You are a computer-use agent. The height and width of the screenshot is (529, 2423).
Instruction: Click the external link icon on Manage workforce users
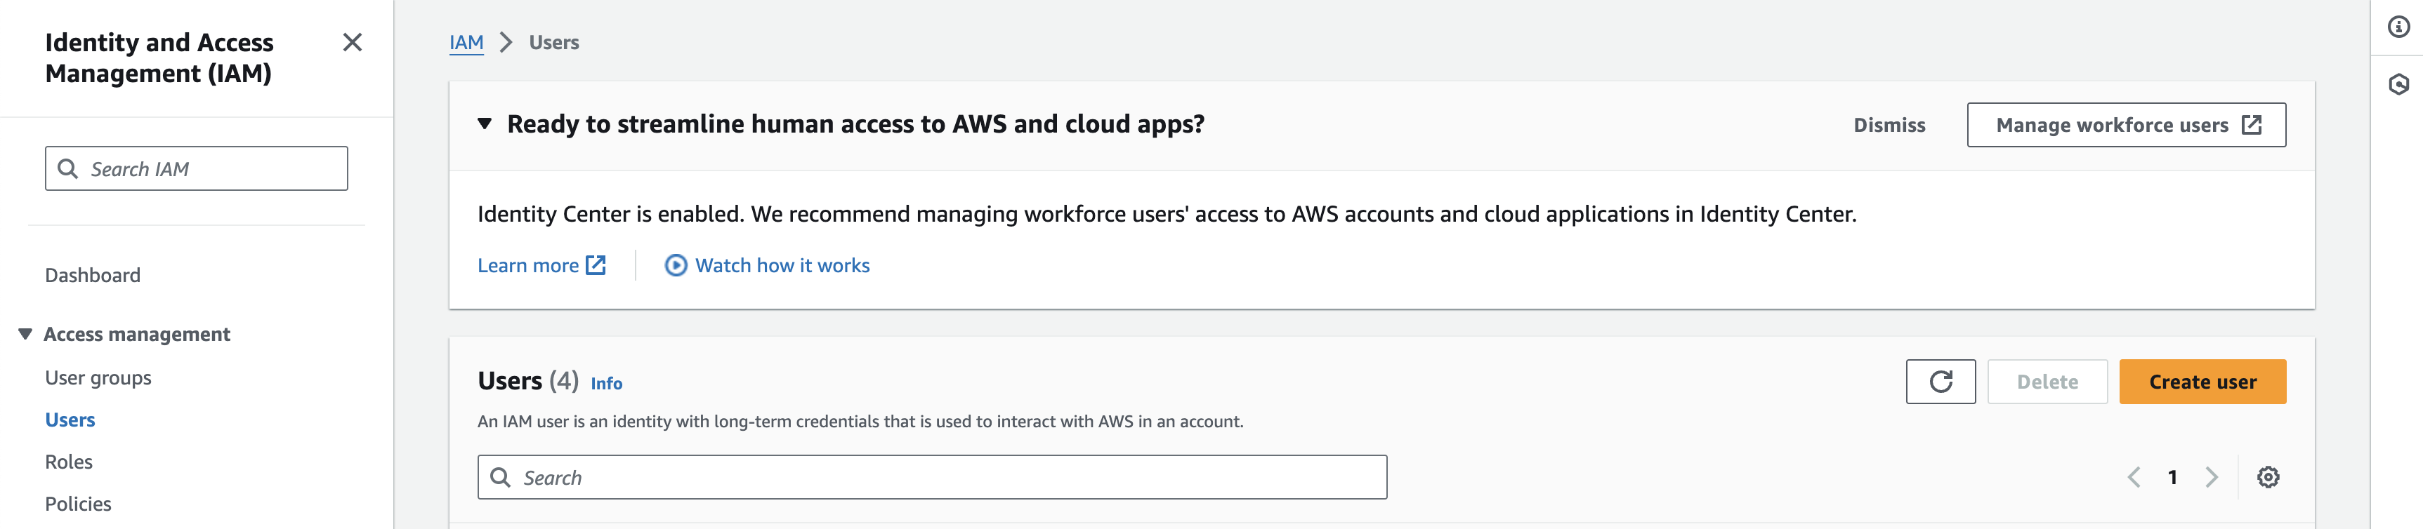point(2250,123)
